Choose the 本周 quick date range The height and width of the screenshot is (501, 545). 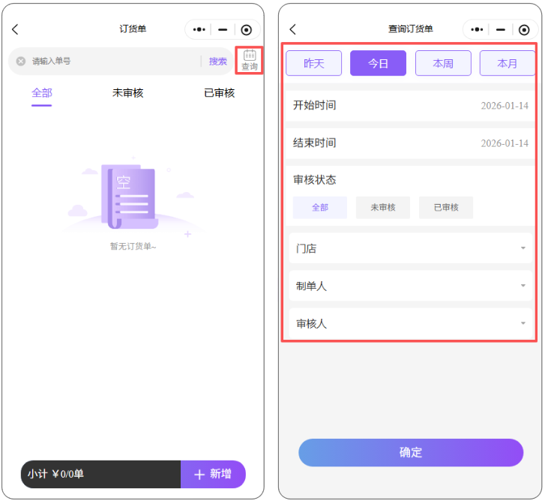(443, 64)
